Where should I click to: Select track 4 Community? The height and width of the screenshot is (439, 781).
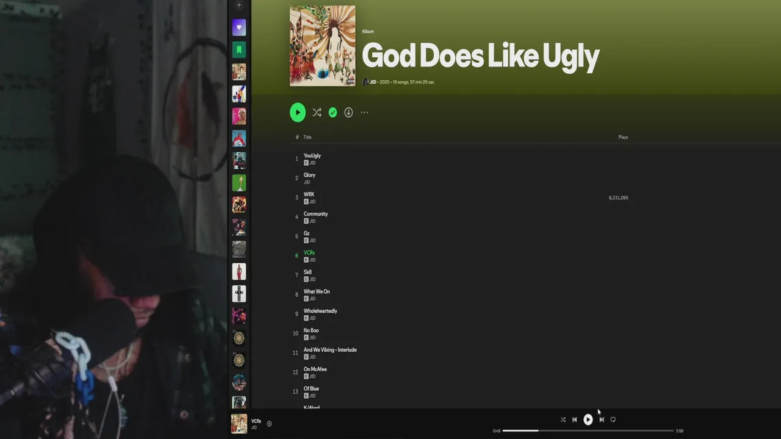pyautogui.click(x=315, y=214)
